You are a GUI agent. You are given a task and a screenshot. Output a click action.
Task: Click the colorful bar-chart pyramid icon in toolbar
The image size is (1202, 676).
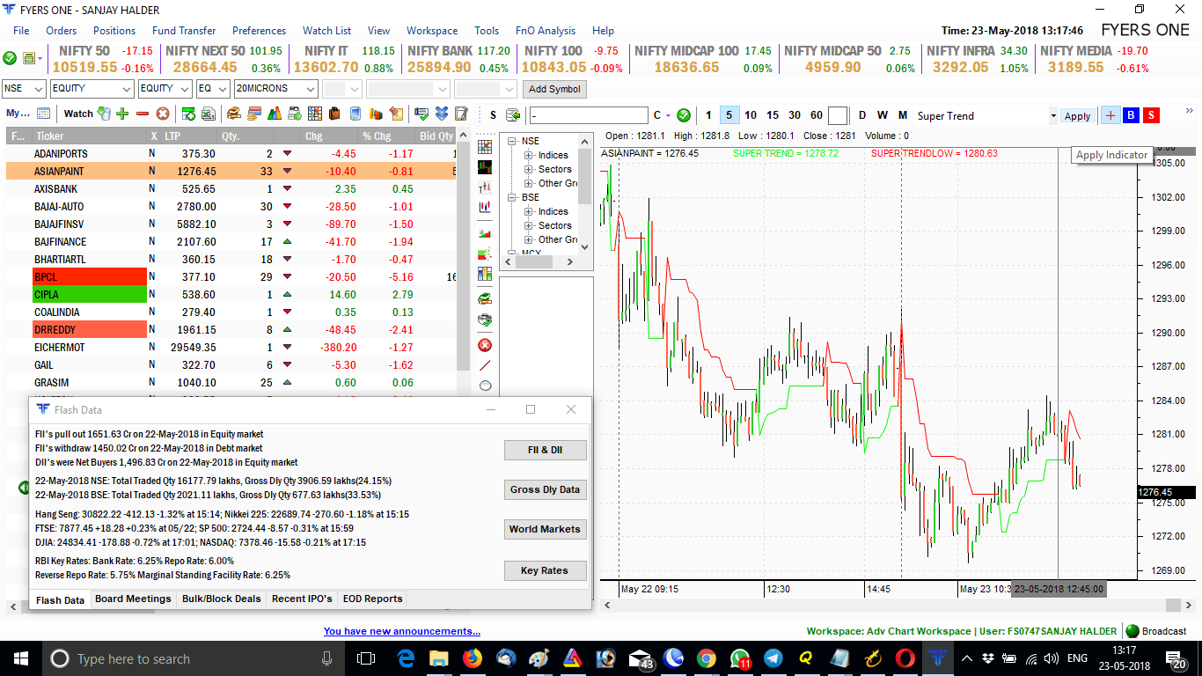(x=275, y=114)
